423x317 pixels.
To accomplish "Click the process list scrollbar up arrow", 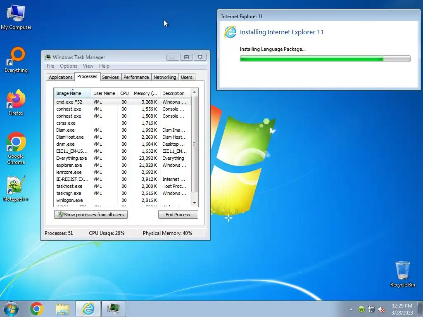I will (x=195, y=92).
